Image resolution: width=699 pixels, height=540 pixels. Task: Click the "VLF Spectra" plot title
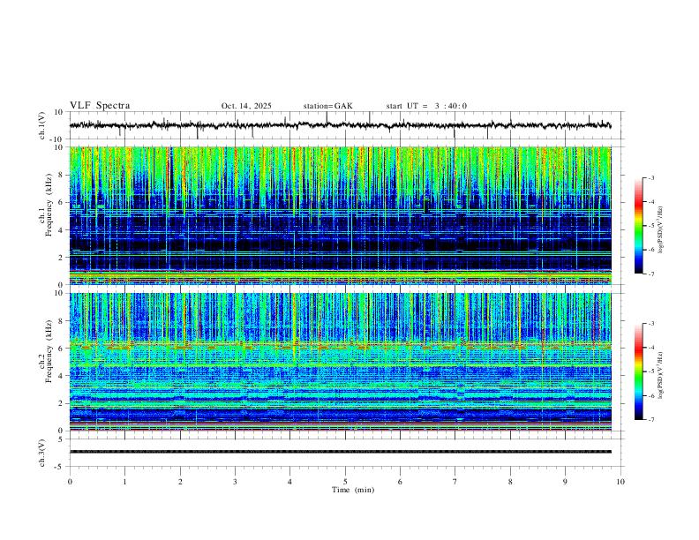[x=100, y=106]
